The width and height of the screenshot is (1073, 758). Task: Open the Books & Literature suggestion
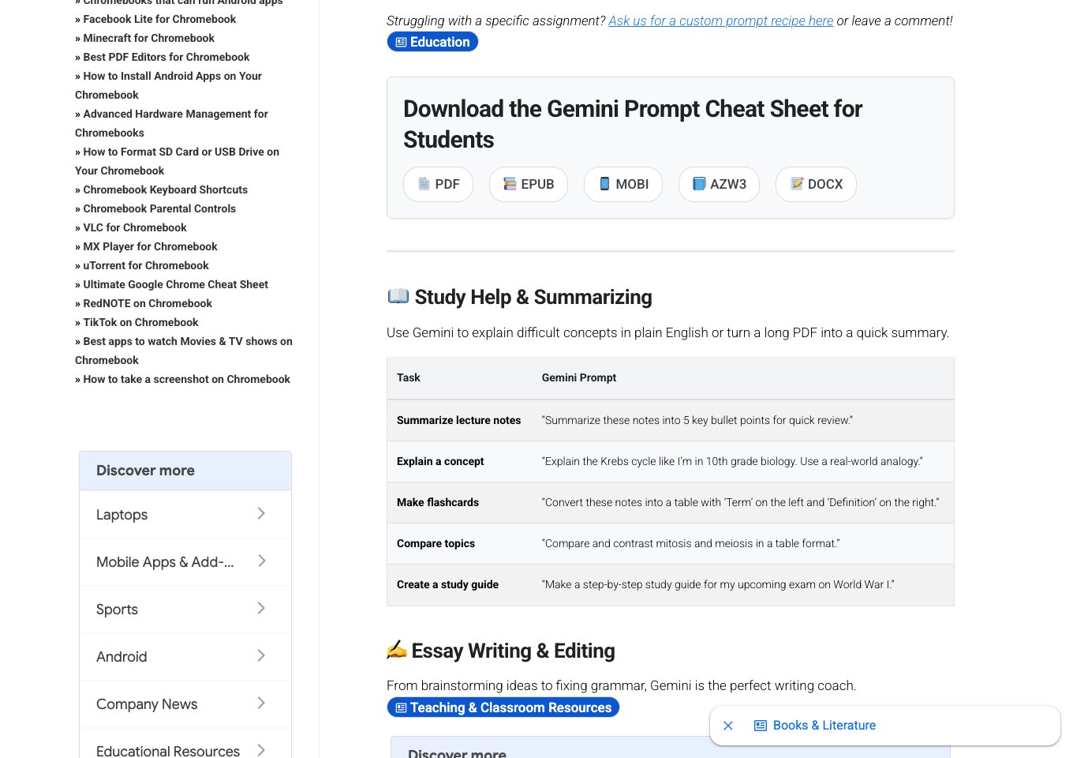(x=824, y=726)
